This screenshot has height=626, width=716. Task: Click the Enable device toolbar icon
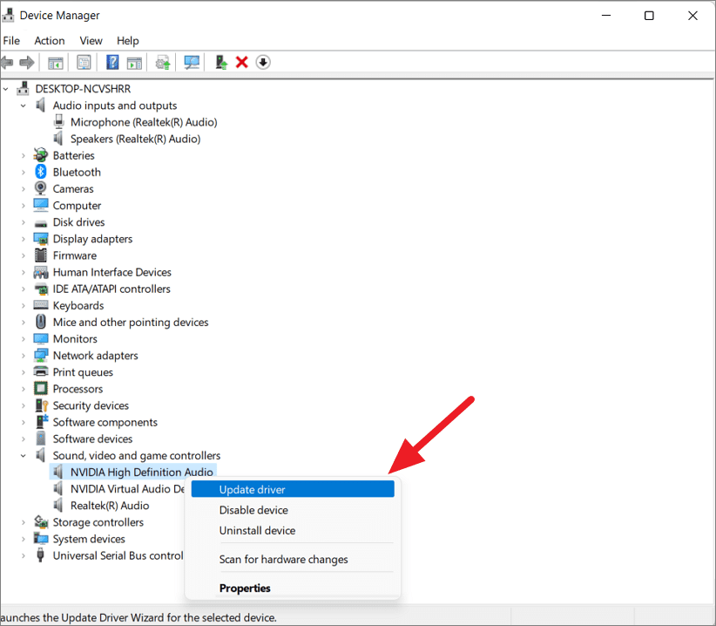[221, 62]
